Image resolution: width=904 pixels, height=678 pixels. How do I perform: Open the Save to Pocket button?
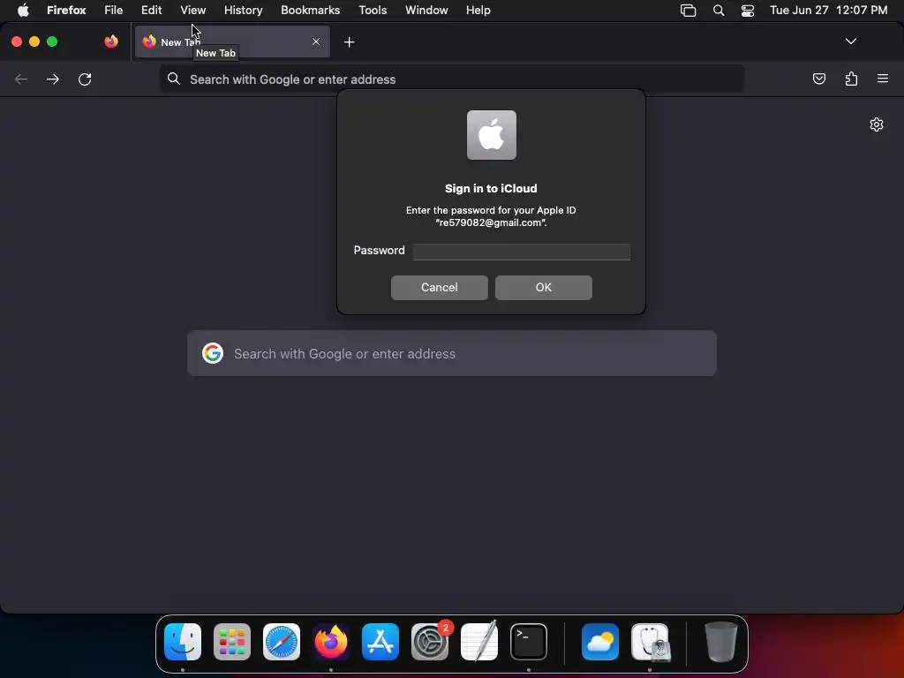click(x=818, y=79)
